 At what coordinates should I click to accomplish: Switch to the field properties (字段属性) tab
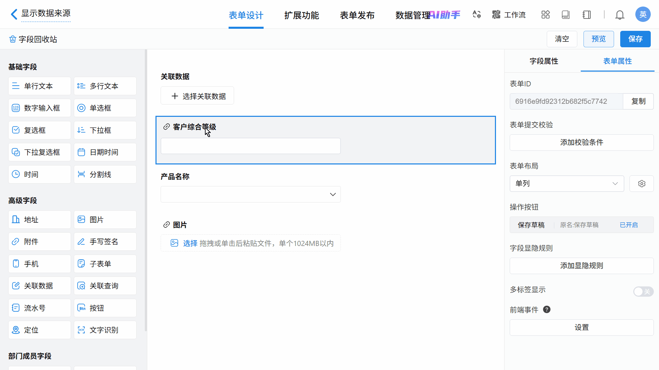click(x=544, y=61)
